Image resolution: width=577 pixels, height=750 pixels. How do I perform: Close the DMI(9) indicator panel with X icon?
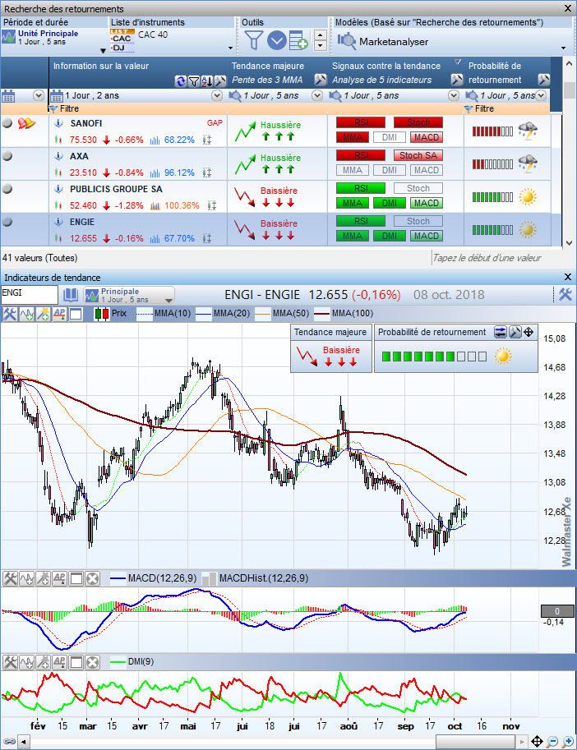click(x=92, y=662)
